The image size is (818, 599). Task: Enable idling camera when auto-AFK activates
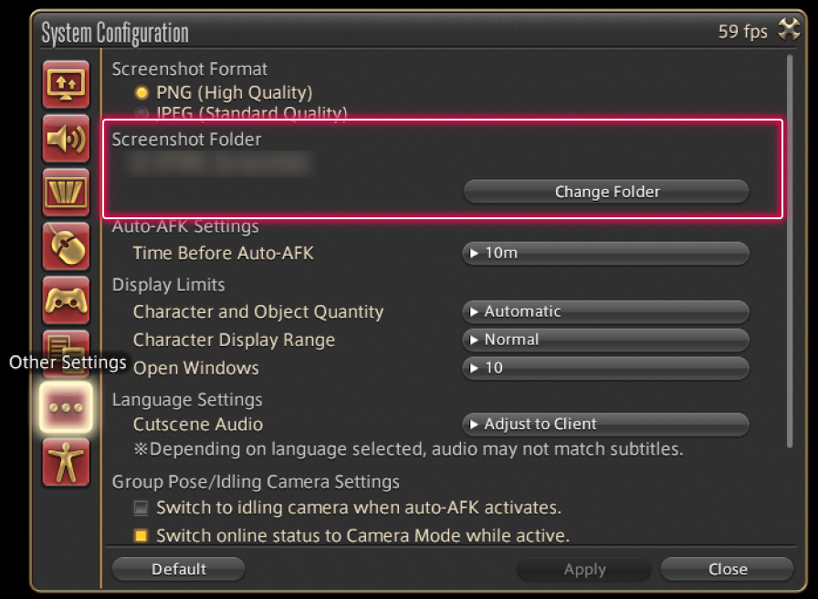141,508
